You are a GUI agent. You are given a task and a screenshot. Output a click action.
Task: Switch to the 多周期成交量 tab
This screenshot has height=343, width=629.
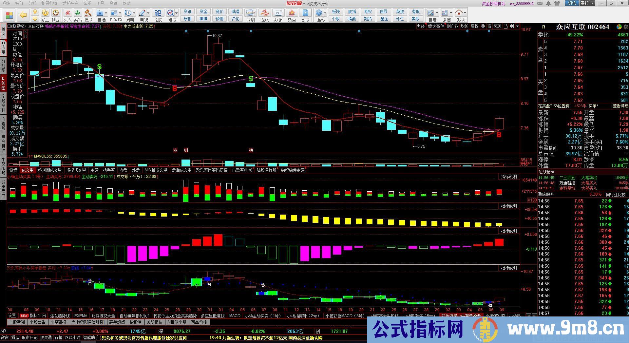click(49, 170)
